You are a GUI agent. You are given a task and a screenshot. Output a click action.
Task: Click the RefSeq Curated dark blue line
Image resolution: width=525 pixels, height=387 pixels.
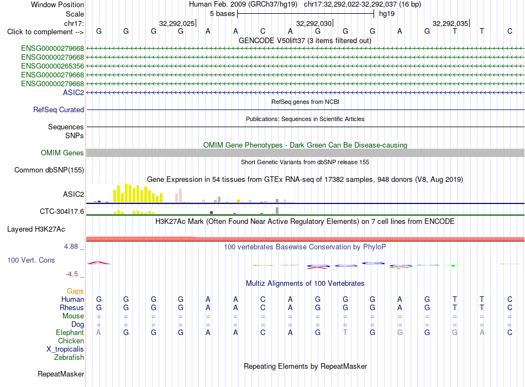[305, 109]
